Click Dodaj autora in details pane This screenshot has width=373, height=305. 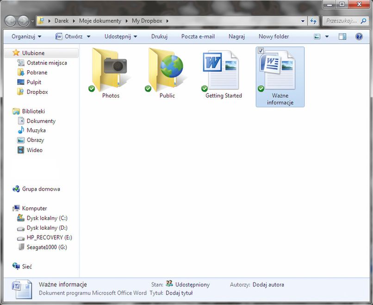coord(268,285)
